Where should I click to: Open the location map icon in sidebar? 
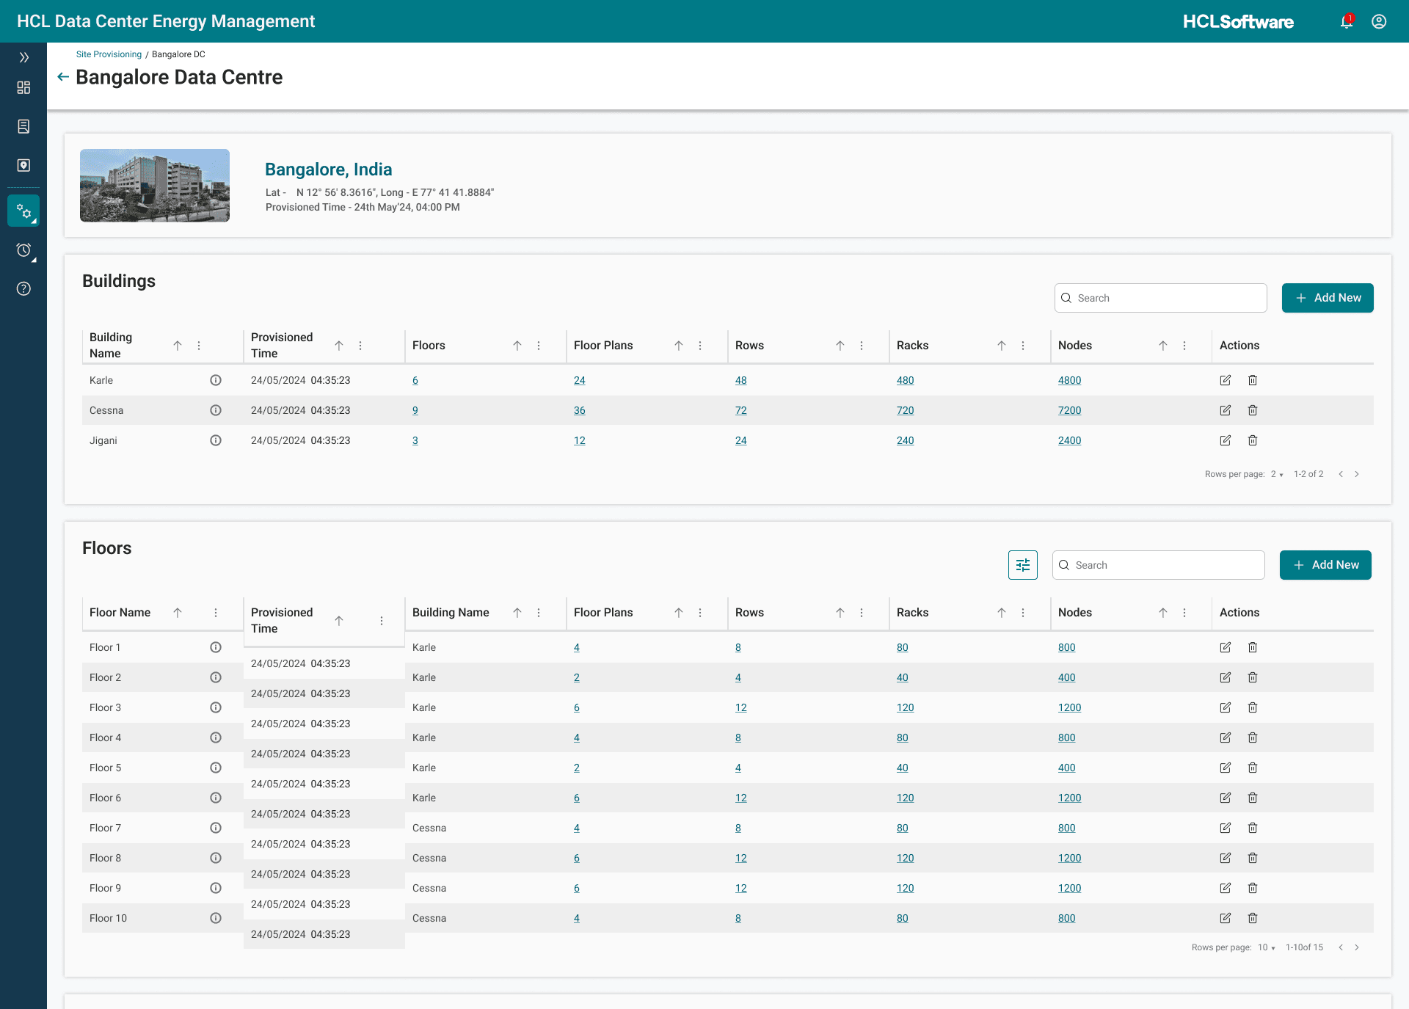23,166
